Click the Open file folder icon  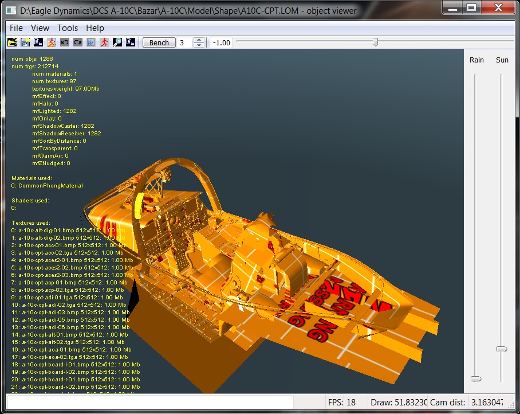point(12,42)
